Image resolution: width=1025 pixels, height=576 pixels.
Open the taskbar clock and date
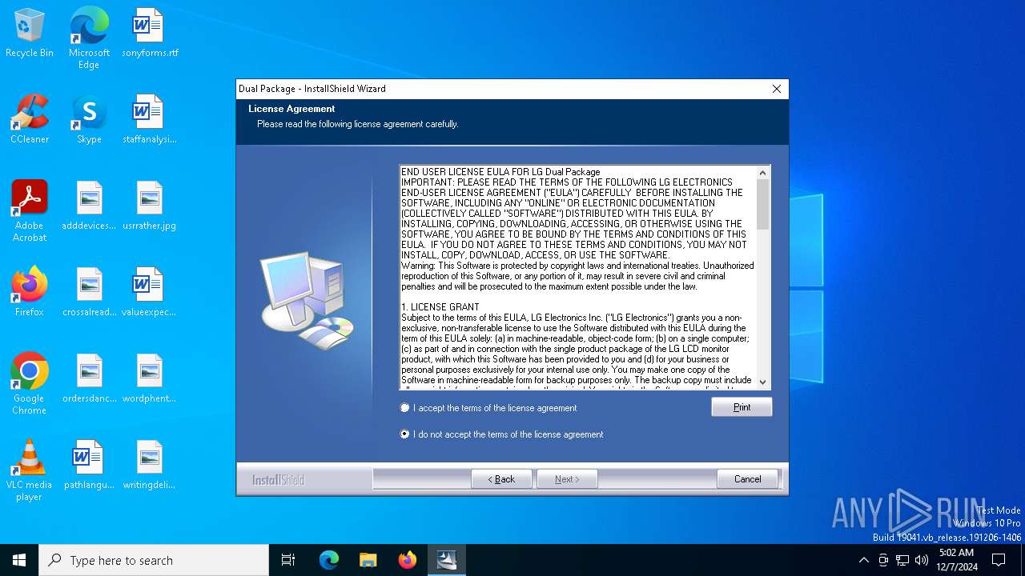pyautogui.click(x=956, y=560)
